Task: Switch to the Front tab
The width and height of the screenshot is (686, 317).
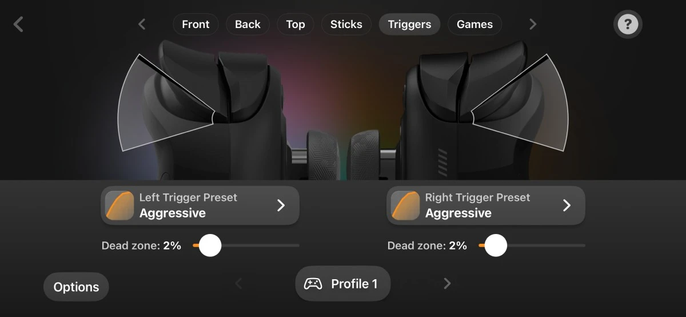Action: tap(196, 24)
